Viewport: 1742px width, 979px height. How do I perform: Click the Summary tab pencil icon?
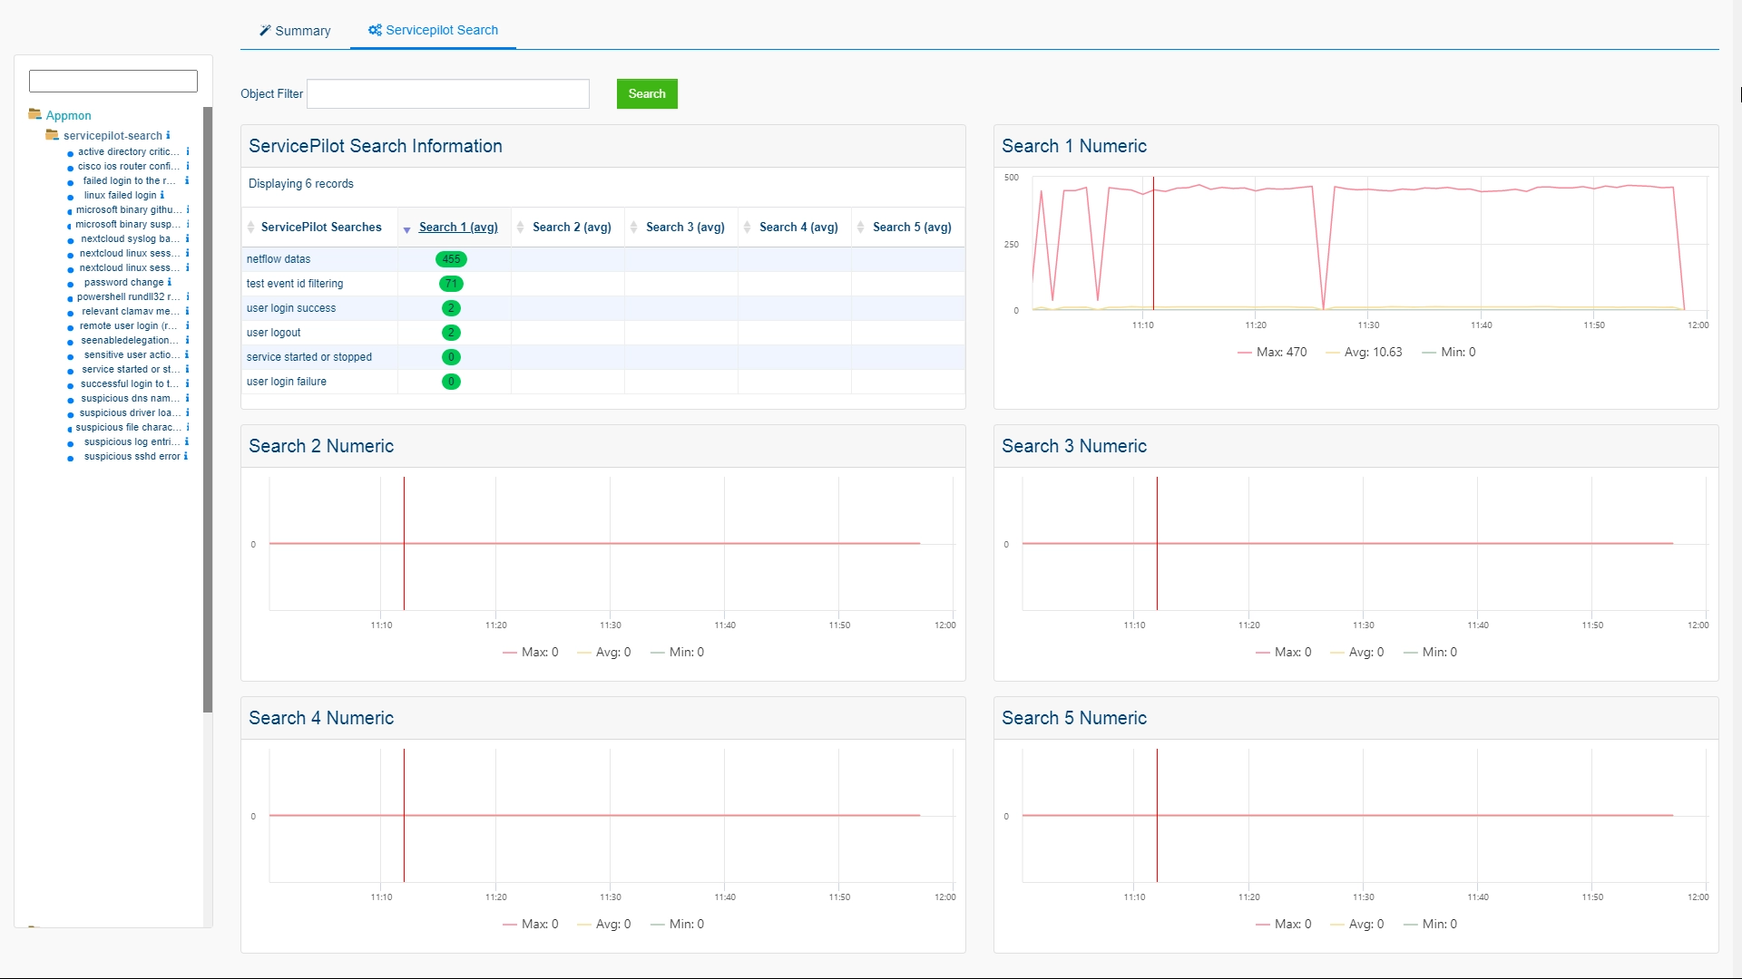[x=265, y=30]
